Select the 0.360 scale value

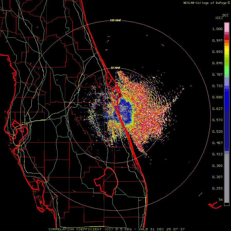coord(217,166)
